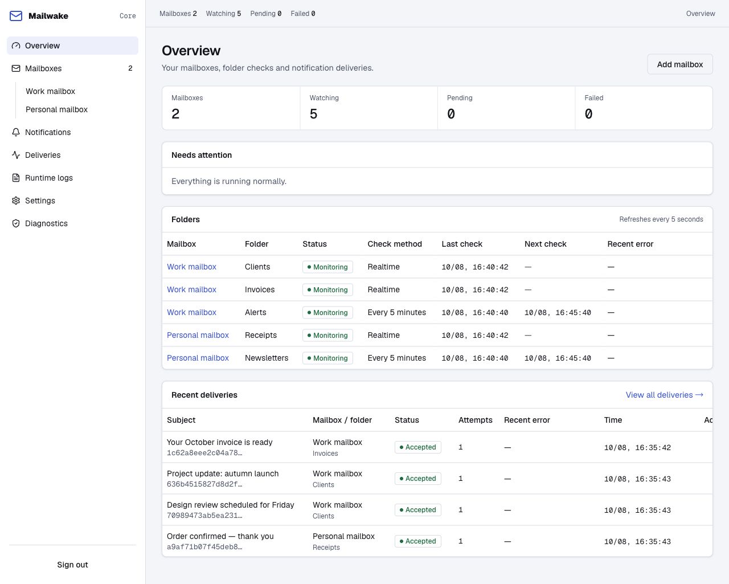Viewport: 729px width, 584px height.
Task: Select Personal mailbox in the sidebar
Action: tap(56, 109)
